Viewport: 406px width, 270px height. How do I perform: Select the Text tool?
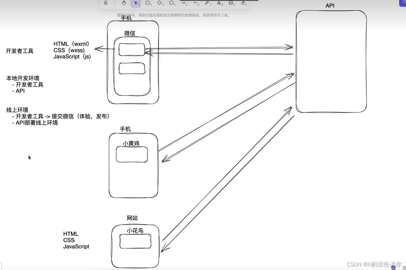coord(219,3)
